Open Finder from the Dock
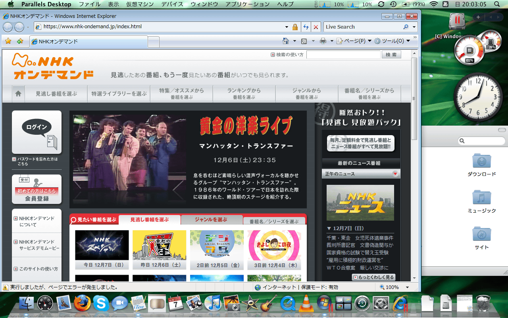This screenshot has height=318, width=508. (27, 304)
